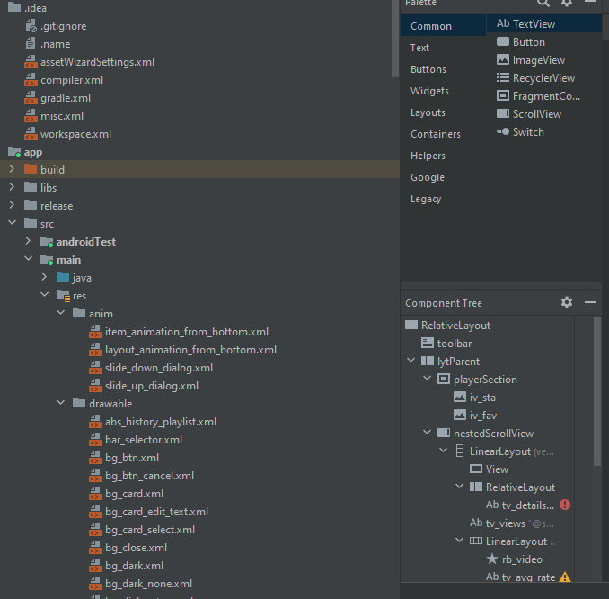
Task: Select the TextView widget in palette
Action: click(544, 24)
